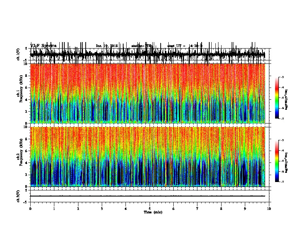Click the '5' tick of the ch.3(V) axis

click(x=27, y=190)
